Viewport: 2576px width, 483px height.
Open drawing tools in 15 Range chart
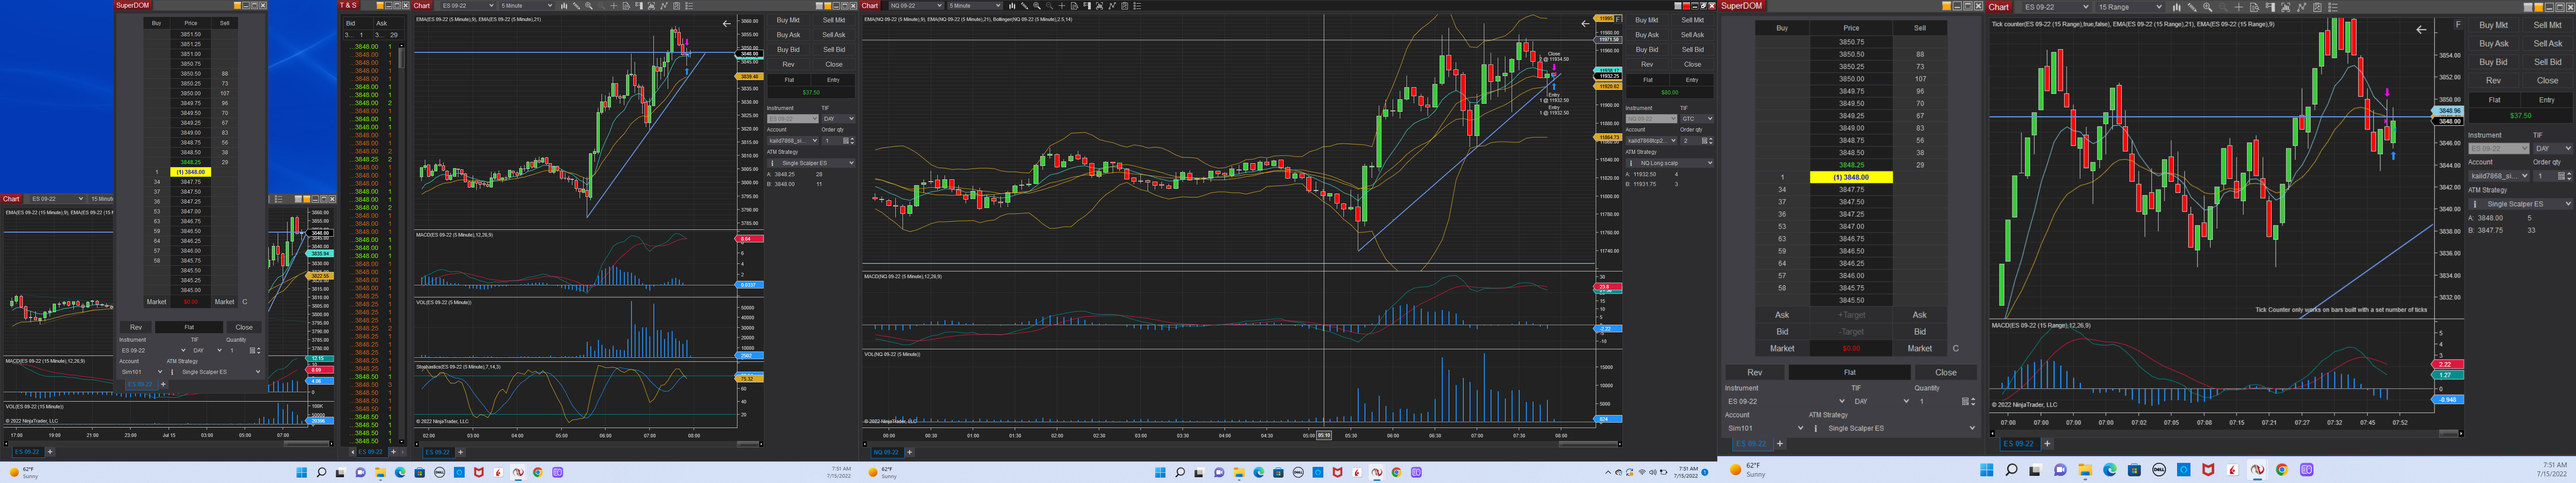(2192, 7)
